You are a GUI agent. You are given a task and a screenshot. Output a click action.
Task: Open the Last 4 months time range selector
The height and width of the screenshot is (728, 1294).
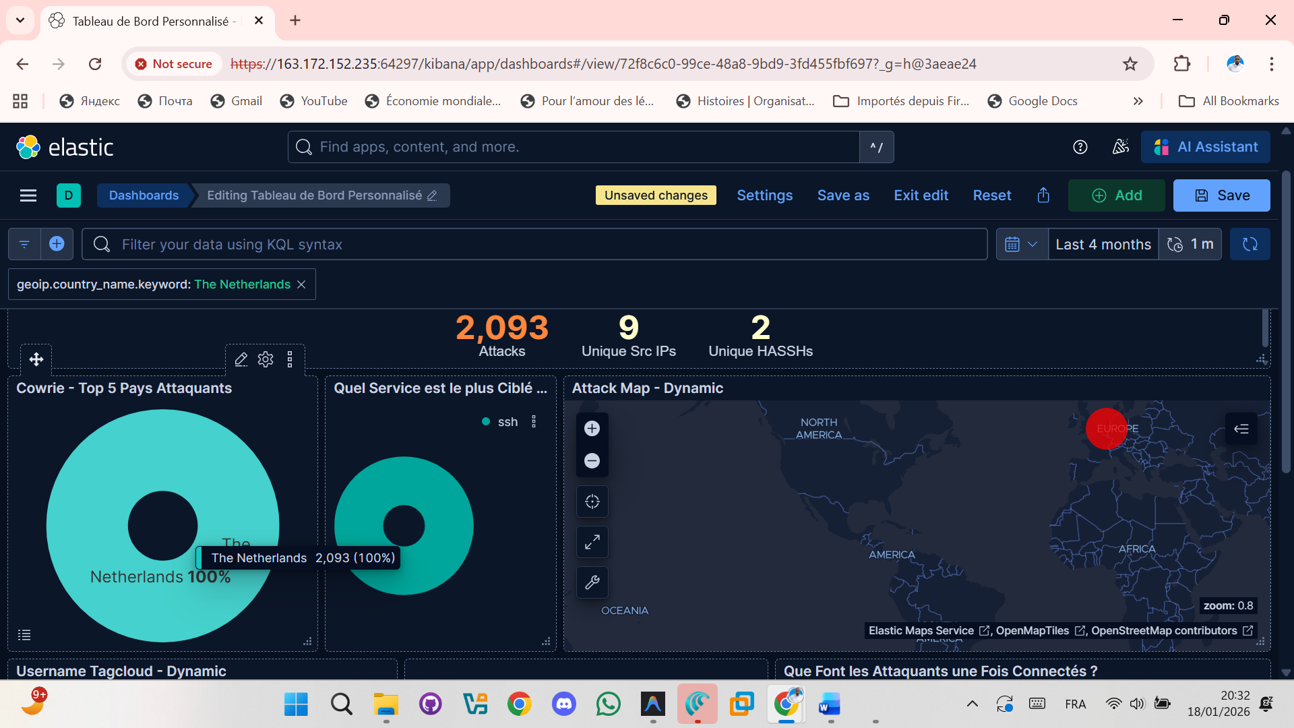pyautogui.click(x=1103, y=244)
